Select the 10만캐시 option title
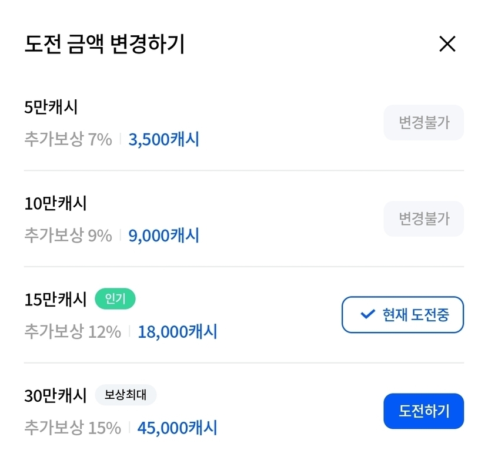 pyautogui.click(x=56, y=204)
